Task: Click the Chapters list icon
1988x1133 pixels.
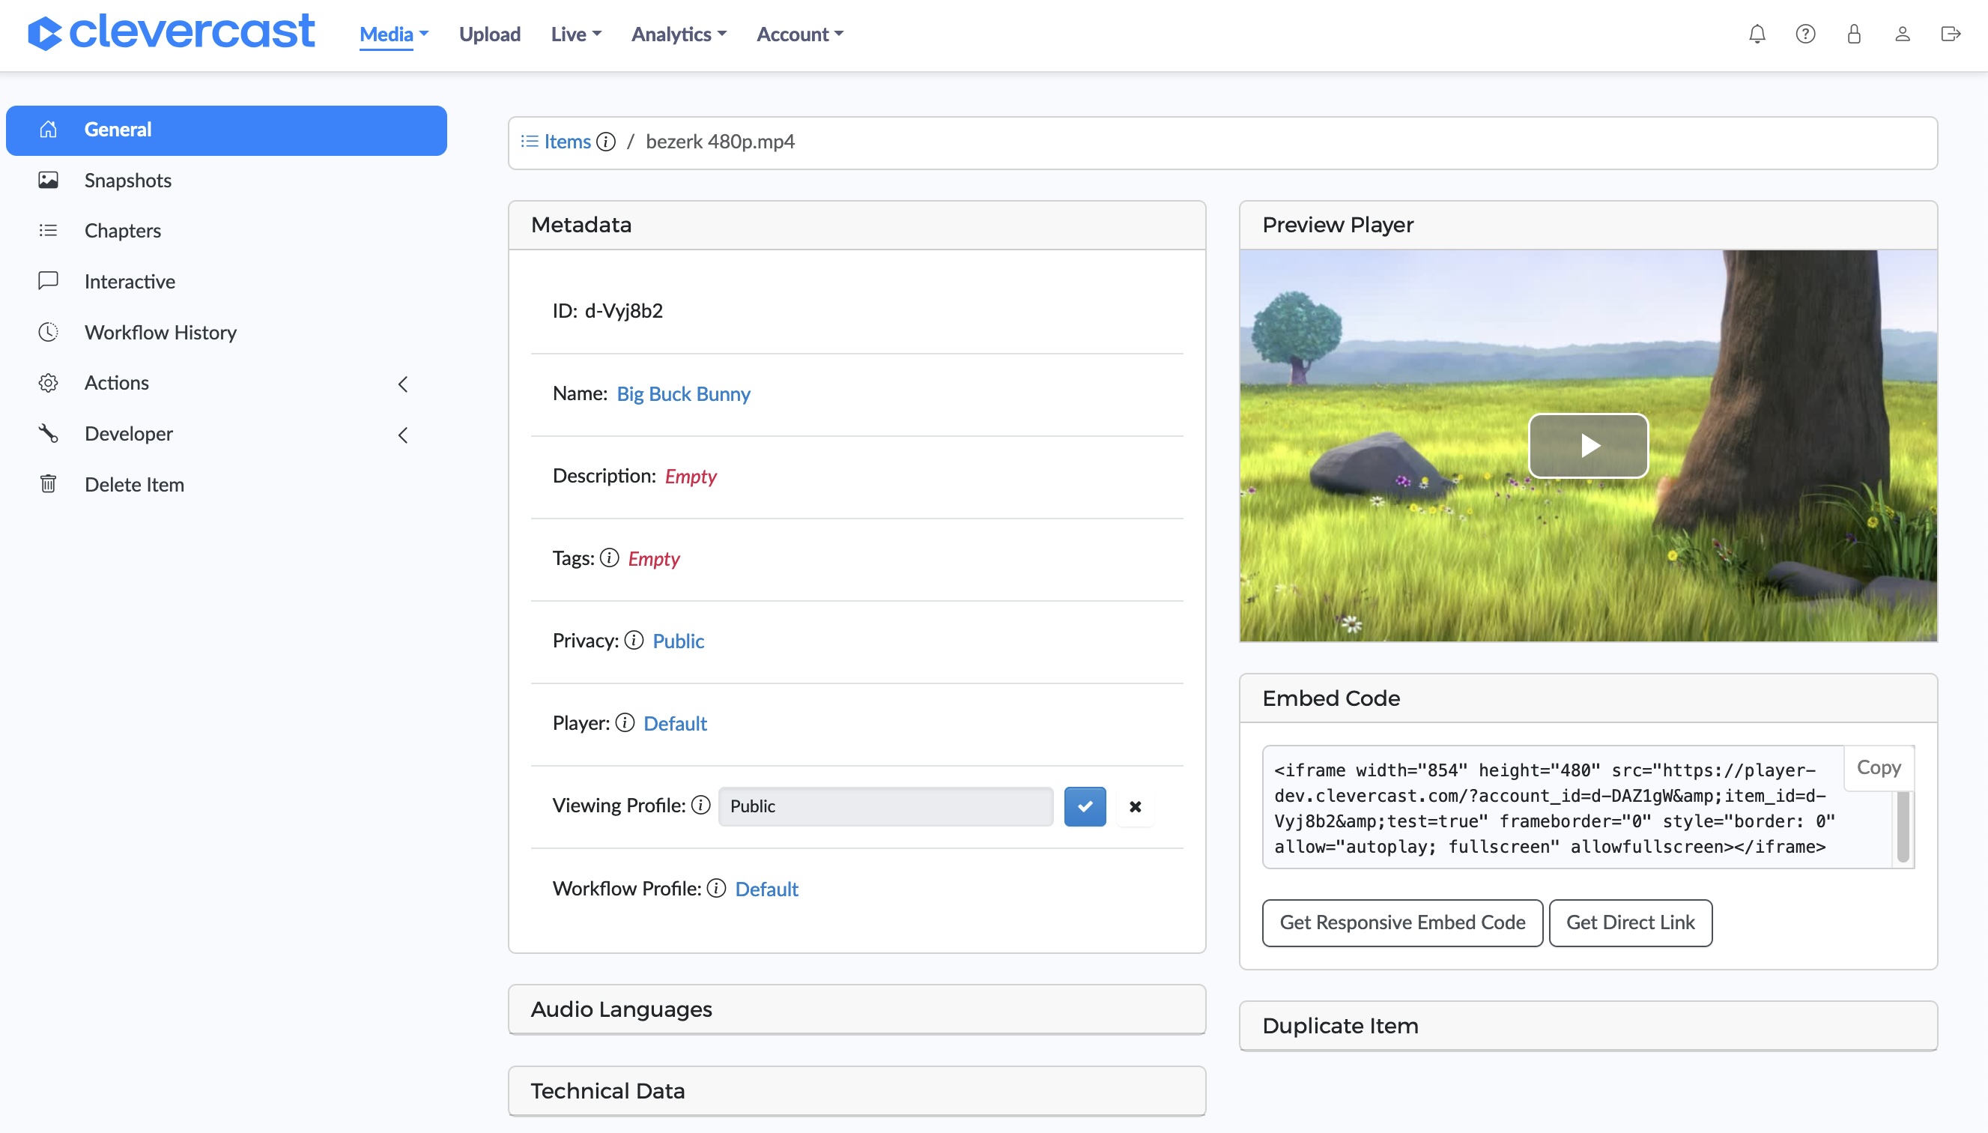Action: pyautogui.click(x=48, y=230)
